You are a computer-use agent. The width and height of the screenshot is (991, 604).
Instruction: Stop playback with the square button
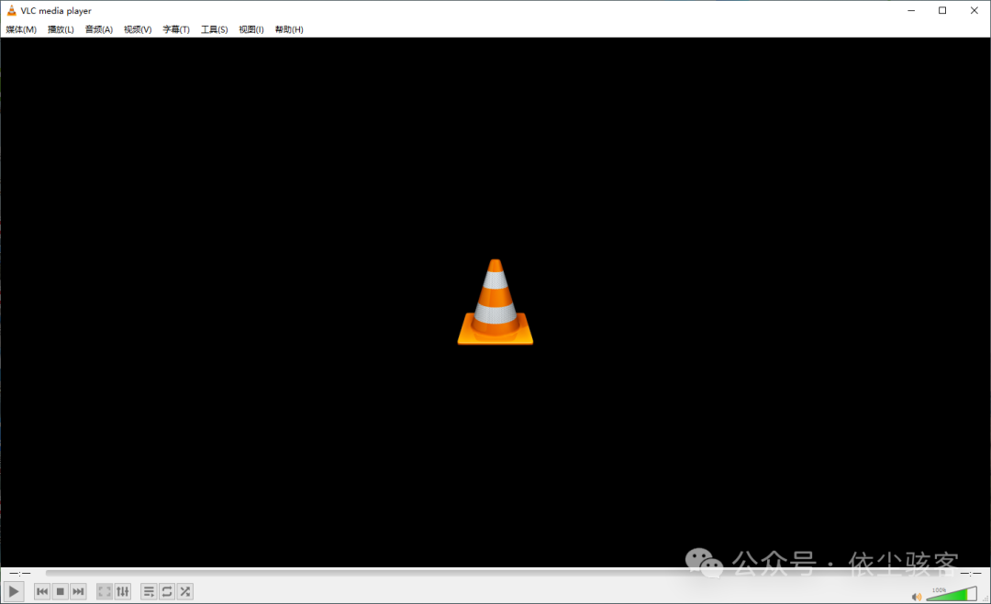click(61, 592)
